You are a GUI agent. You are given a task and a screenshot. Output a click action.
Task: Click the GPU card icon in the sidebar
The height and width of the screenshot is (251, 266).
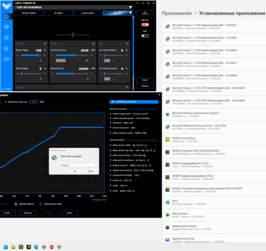click(7, 59)
